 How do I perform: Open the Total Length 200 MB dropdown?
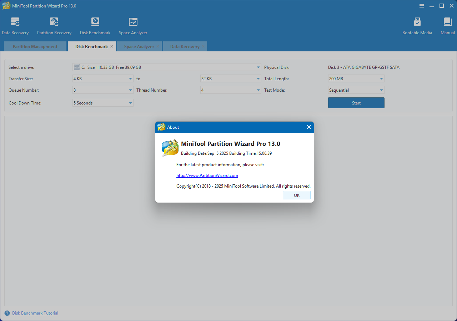tap(356, 78)
